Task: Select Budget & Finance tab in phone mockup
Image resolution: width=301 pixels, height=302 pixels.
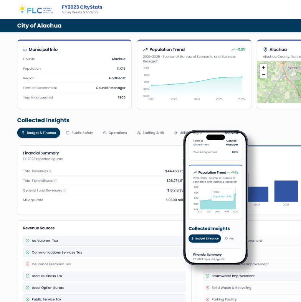Action: pyautogui.click(x=205, y=238)
